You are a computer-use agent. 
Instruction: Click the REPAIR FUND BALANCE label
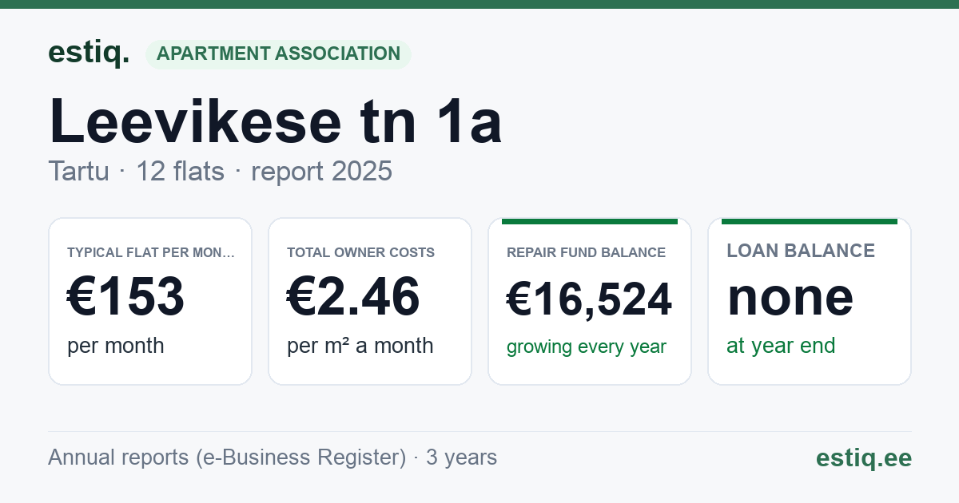coord(586,252)
